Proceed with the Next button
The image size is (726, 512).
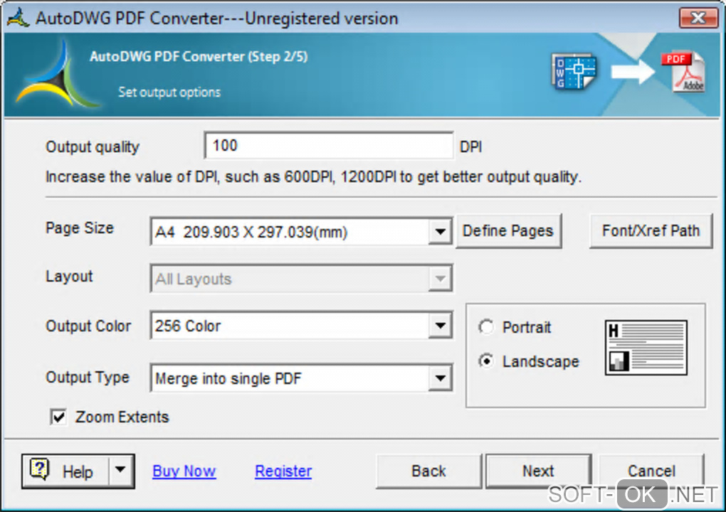pyautogui.click(x=539, y=471)
